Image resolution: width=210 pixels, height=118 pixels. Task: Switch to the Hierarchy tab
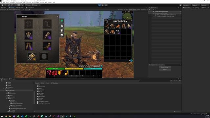click(153, 8)
